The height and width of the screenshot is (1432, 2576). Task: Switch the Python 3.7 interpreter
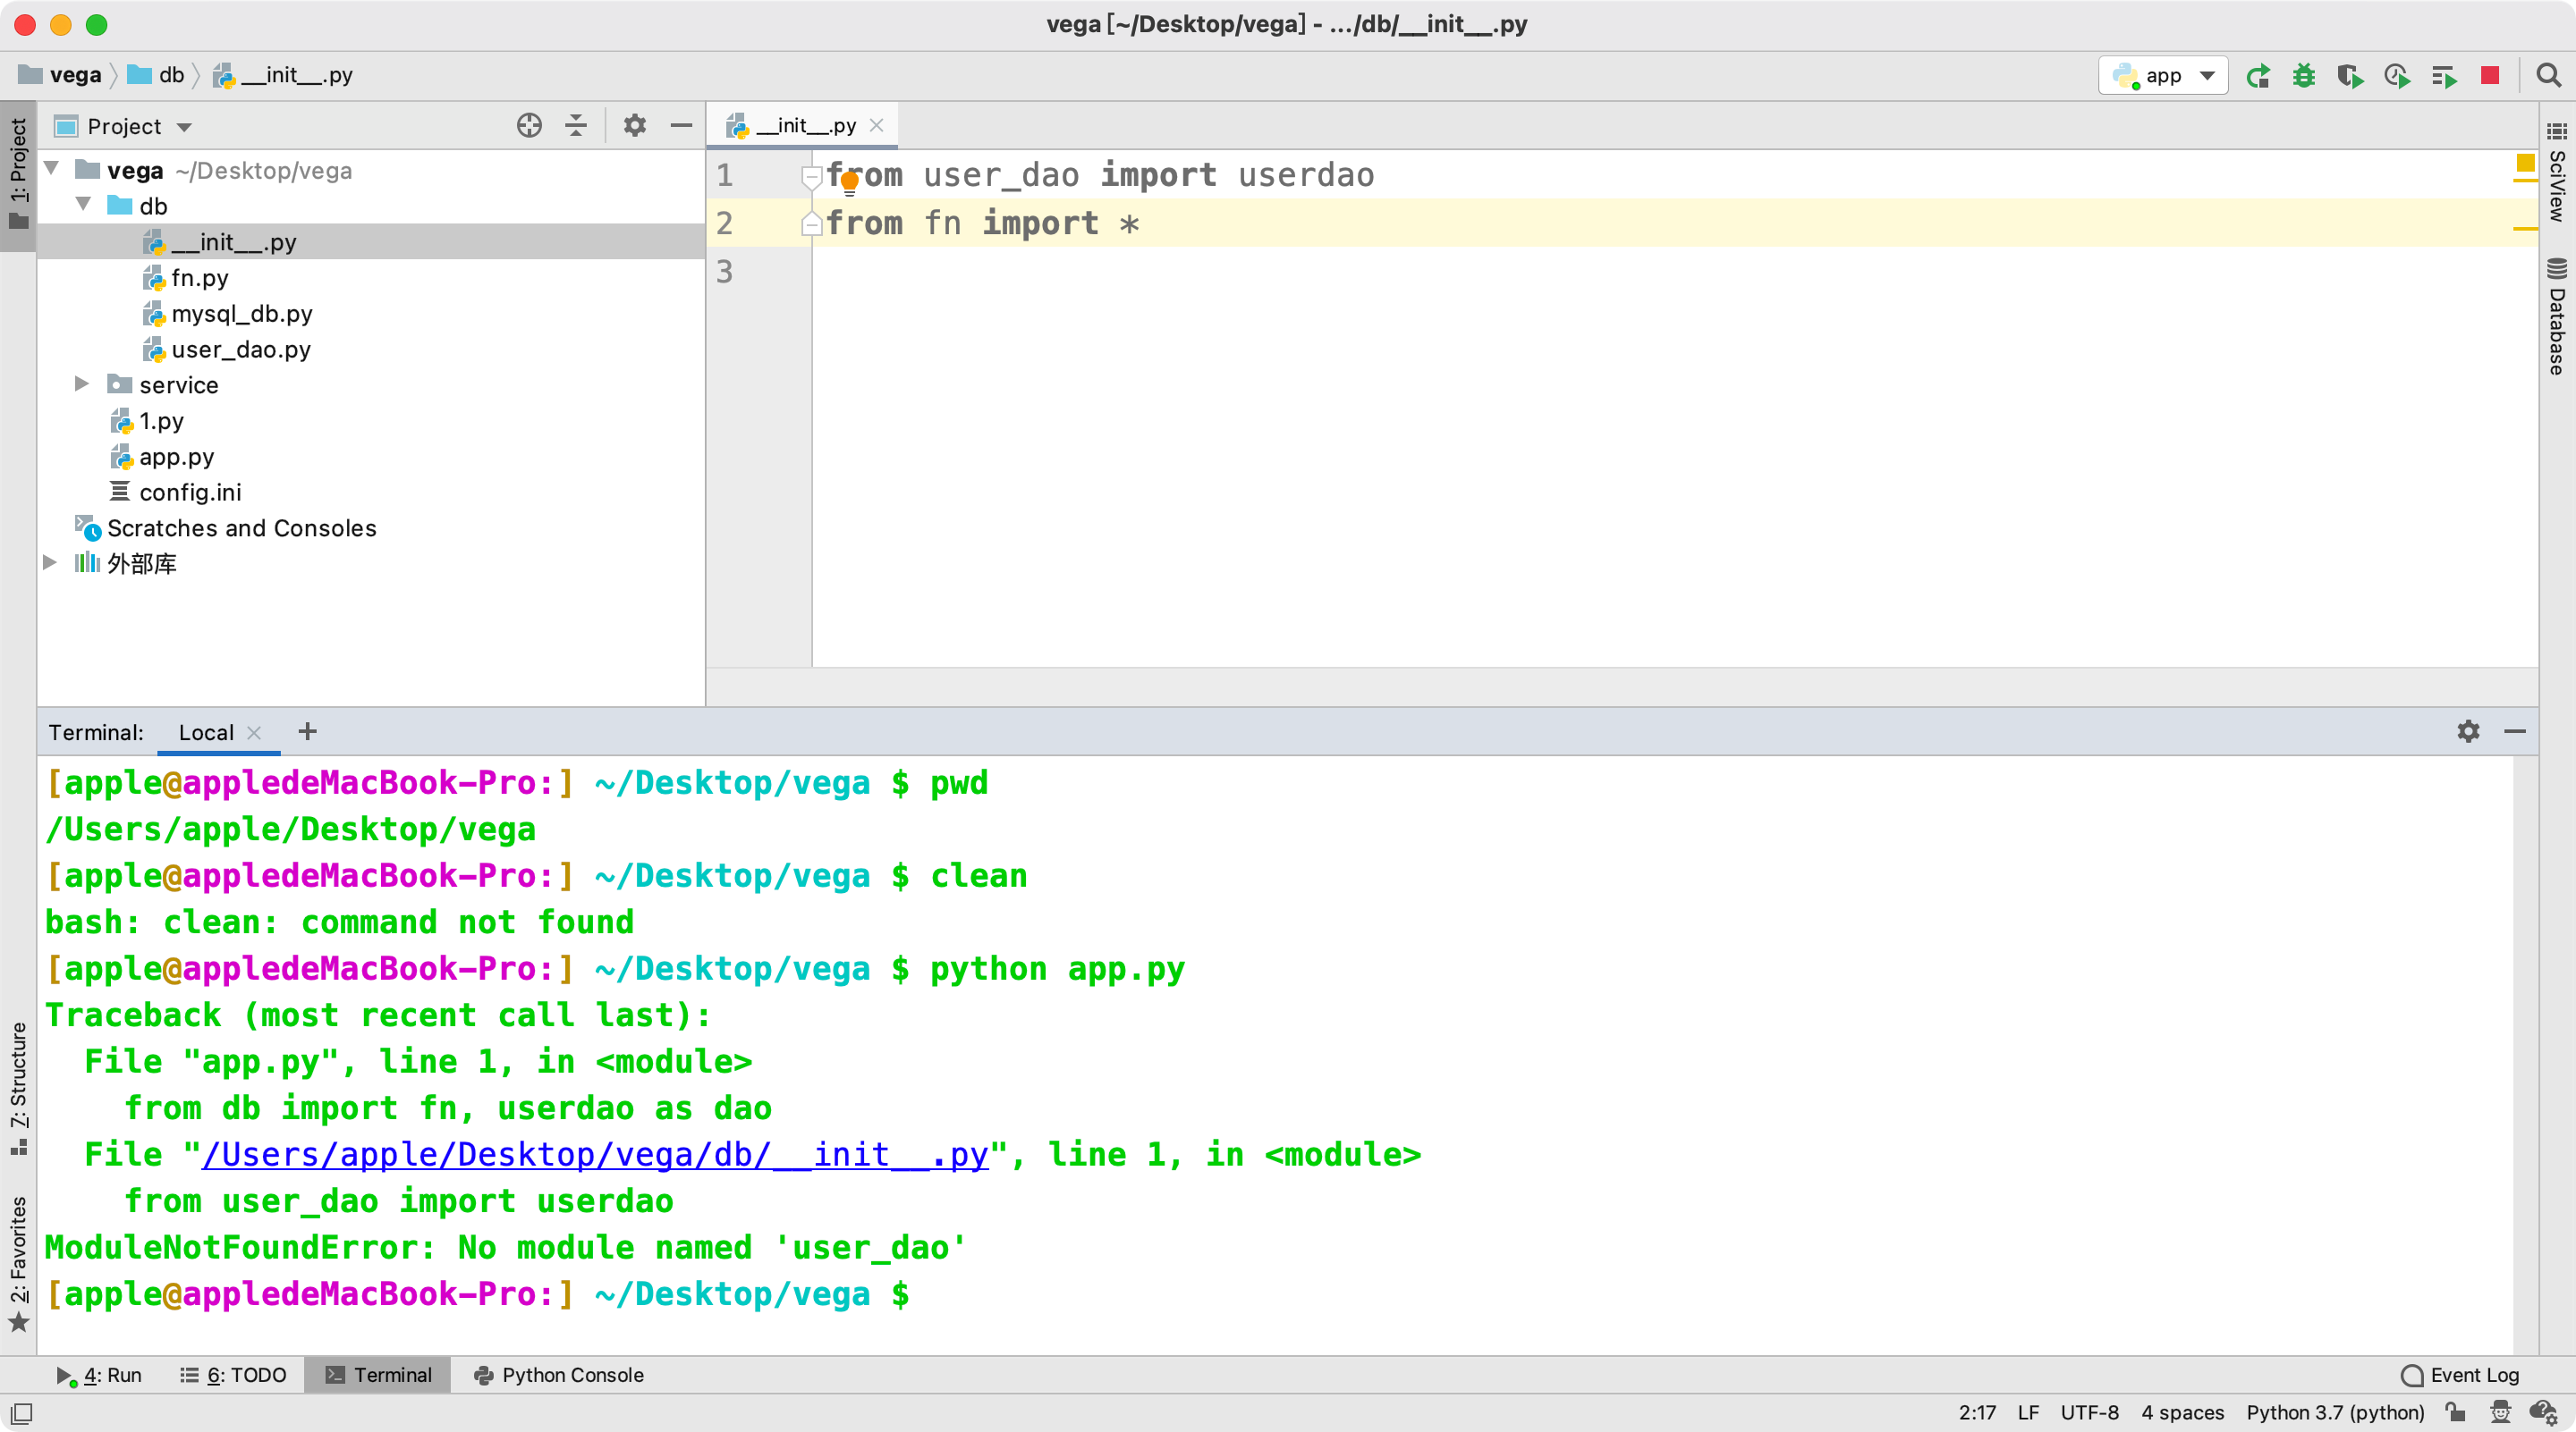click(2335, 1412)
